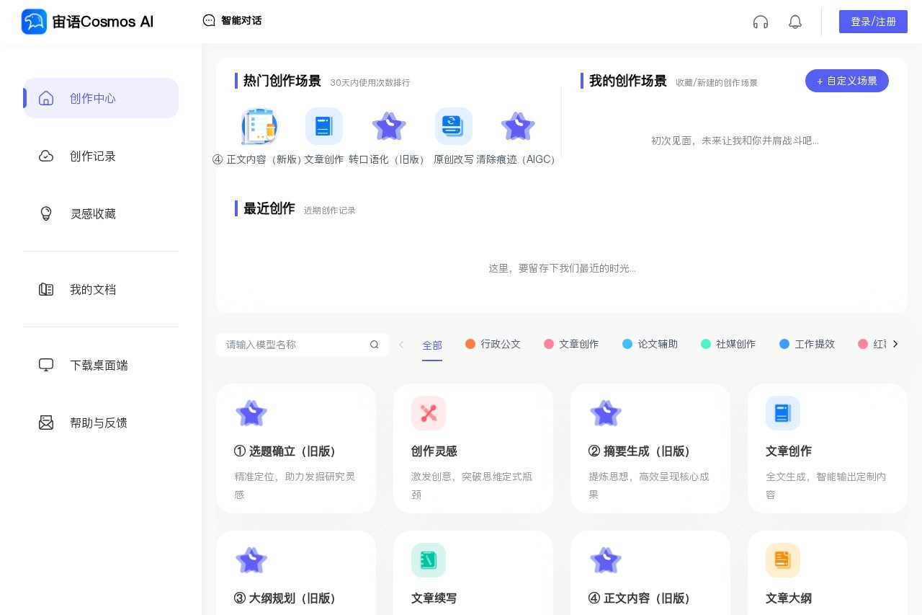Open the notification bell
The image size is (922, 615).
coord(795,22)
